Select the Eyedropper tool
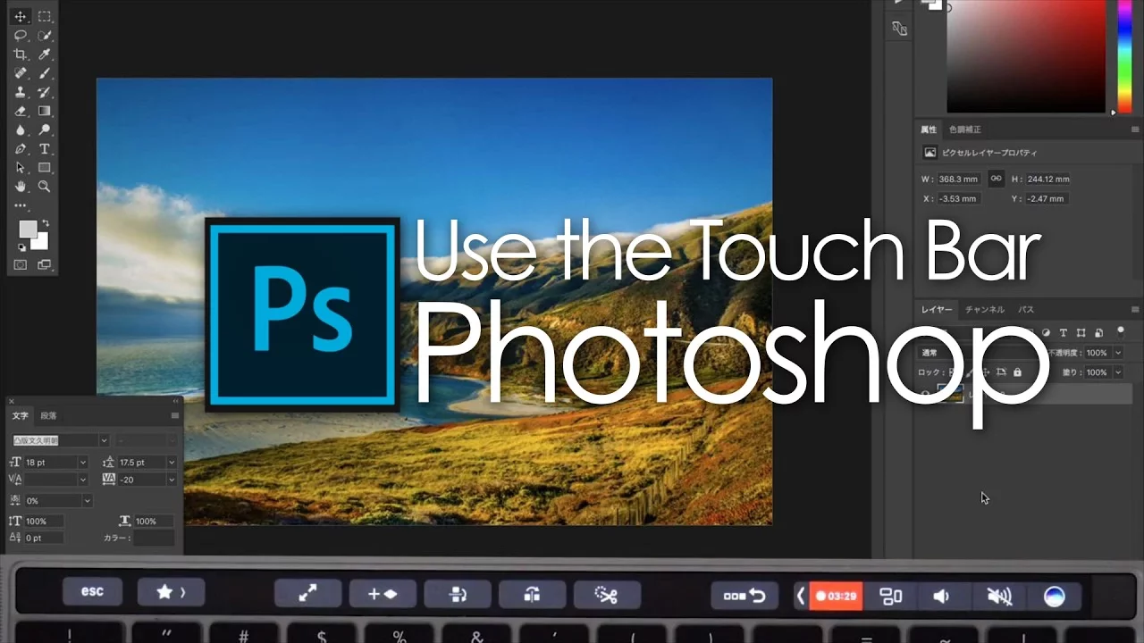This screenshot has height=643, width=1144. 44,54
